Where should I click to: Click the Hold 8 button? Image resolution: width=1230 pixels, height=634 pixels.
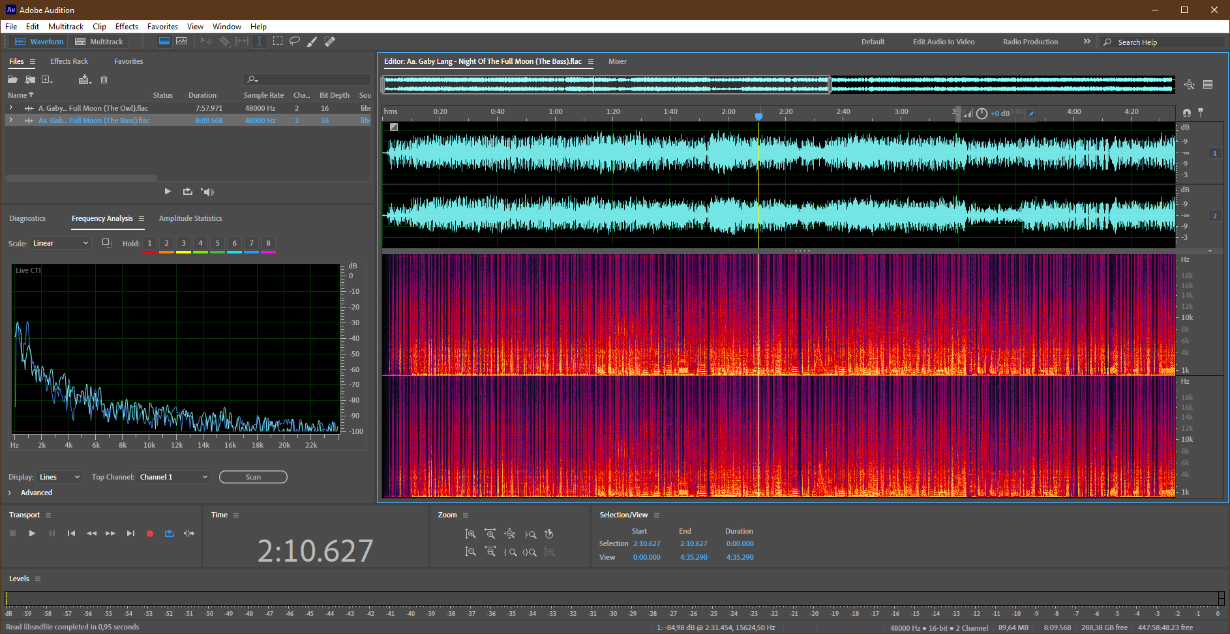tap(268, 243)
